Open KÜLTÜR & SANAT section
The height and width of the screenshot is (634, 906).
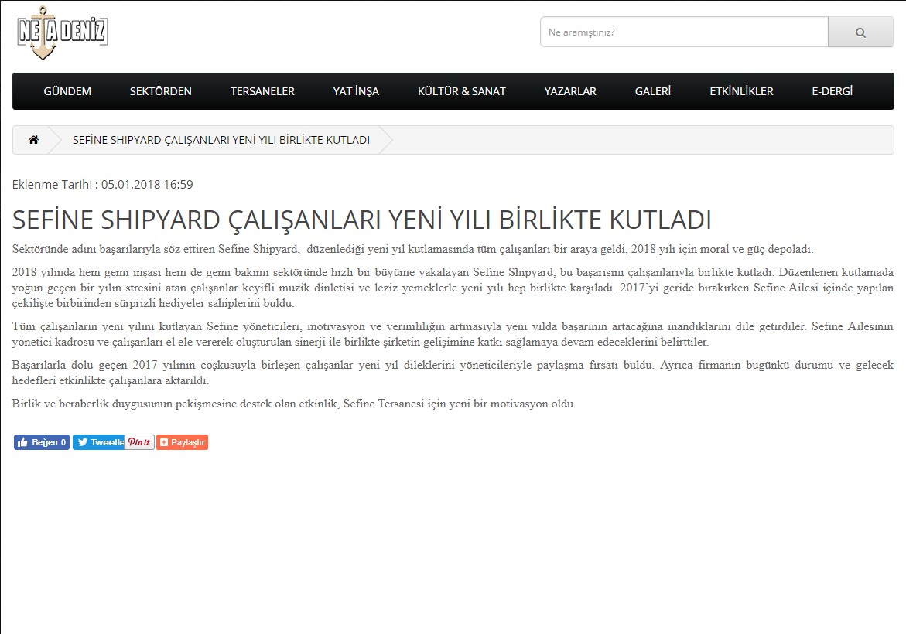(x=462, y=91)
